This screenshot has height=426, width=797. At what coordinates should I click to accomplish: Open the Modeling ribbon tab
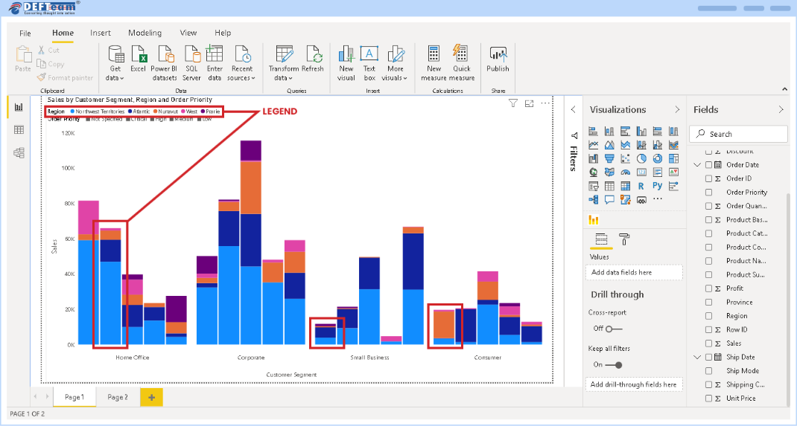coord(145,33)
